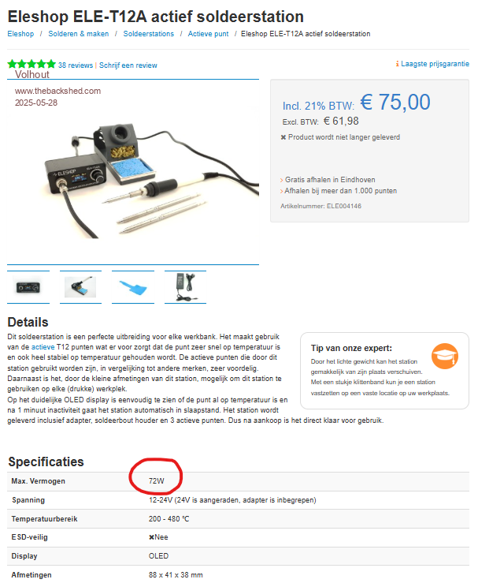Open the Laagste prijsgarantie link
This screenshot has width=478, height=583.
pyautogui.click(x=435, y=64)
